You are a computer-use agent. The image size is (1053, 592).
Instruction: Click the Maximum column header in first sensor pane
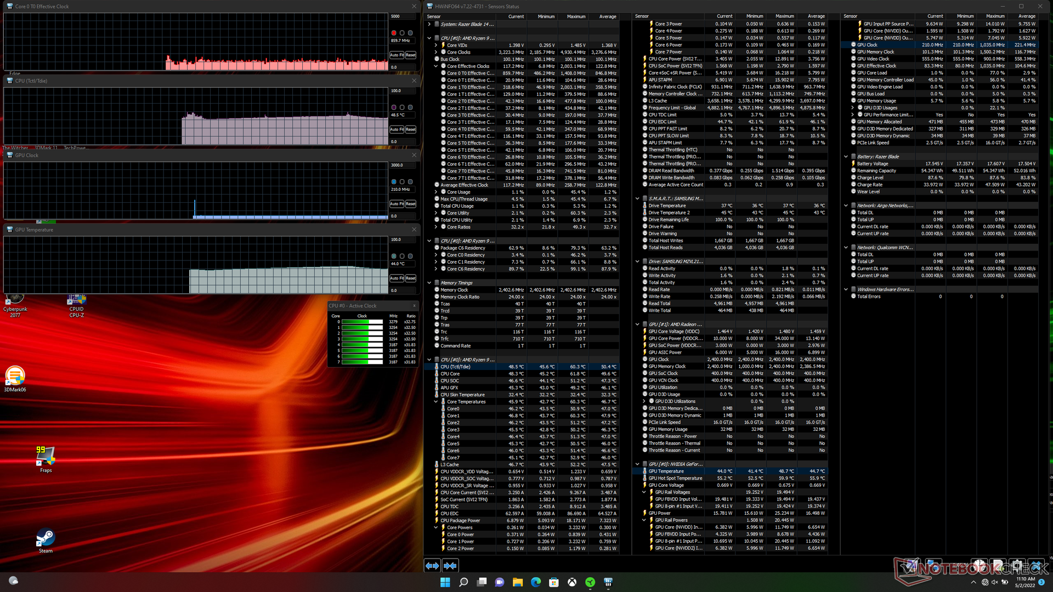pos(576,16)
